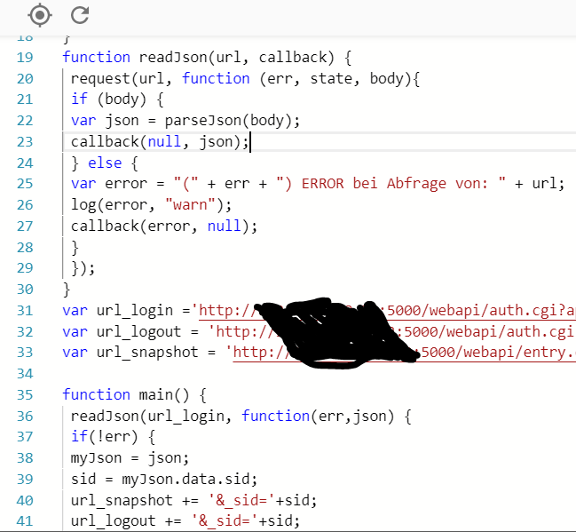Click '&_sid=' string on line 41
Viewport: 576px width, 532px height.
225,521
